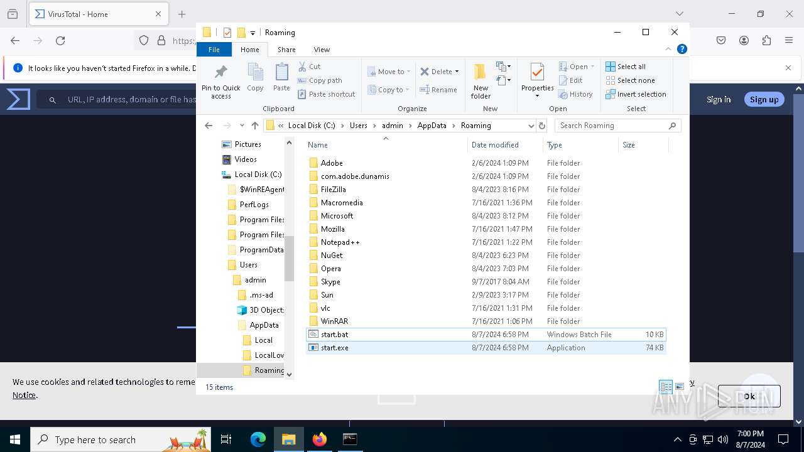The width and height of the screenshot is (804, 452).
Task: Open the File menu tab
Action: [x=214, y=50]
